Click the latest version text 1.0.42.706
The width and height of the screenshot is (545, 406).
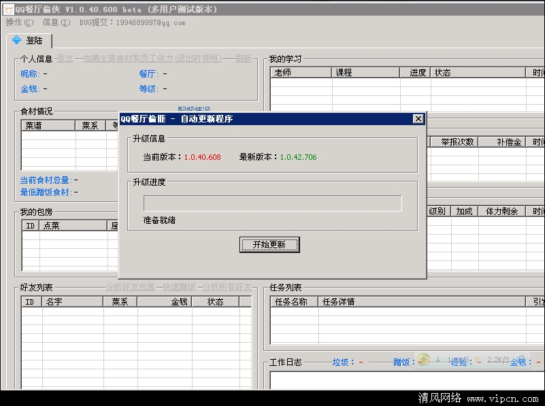(x=298, y=157)
